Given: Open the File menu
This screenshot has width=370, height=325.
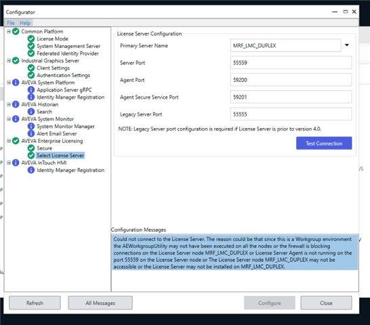Looking at the screenshot, I should [11, 23].
